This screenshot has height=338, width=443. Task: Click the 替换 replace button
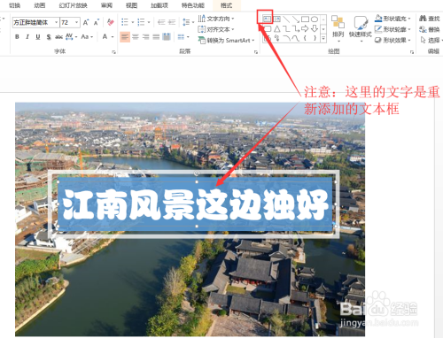tap(430, 29)
